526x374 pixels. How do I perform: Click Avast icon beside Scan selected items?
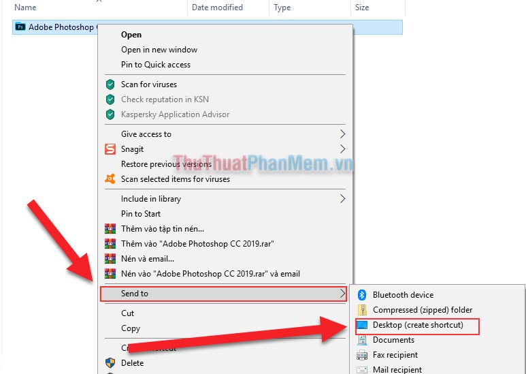click(110, 179)
